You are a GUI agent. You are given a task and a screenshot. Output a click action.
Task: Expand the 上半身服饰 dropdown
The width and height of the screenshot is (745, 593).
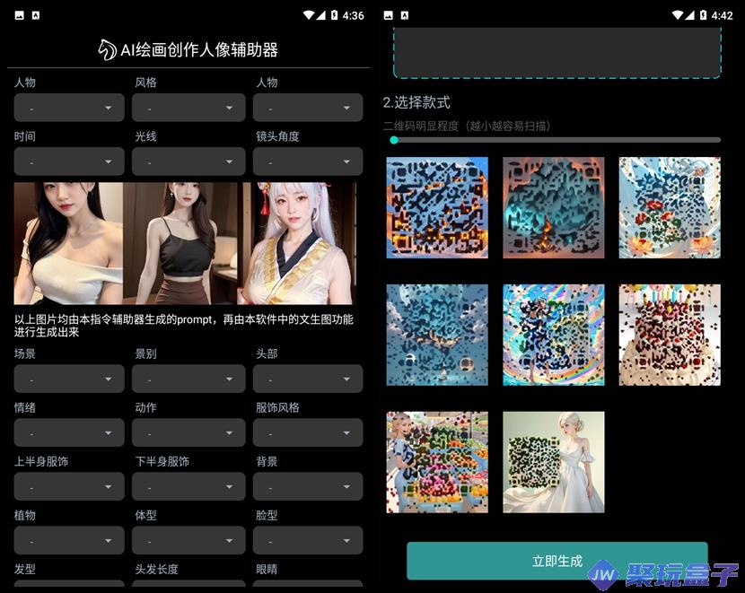point(69,486)
